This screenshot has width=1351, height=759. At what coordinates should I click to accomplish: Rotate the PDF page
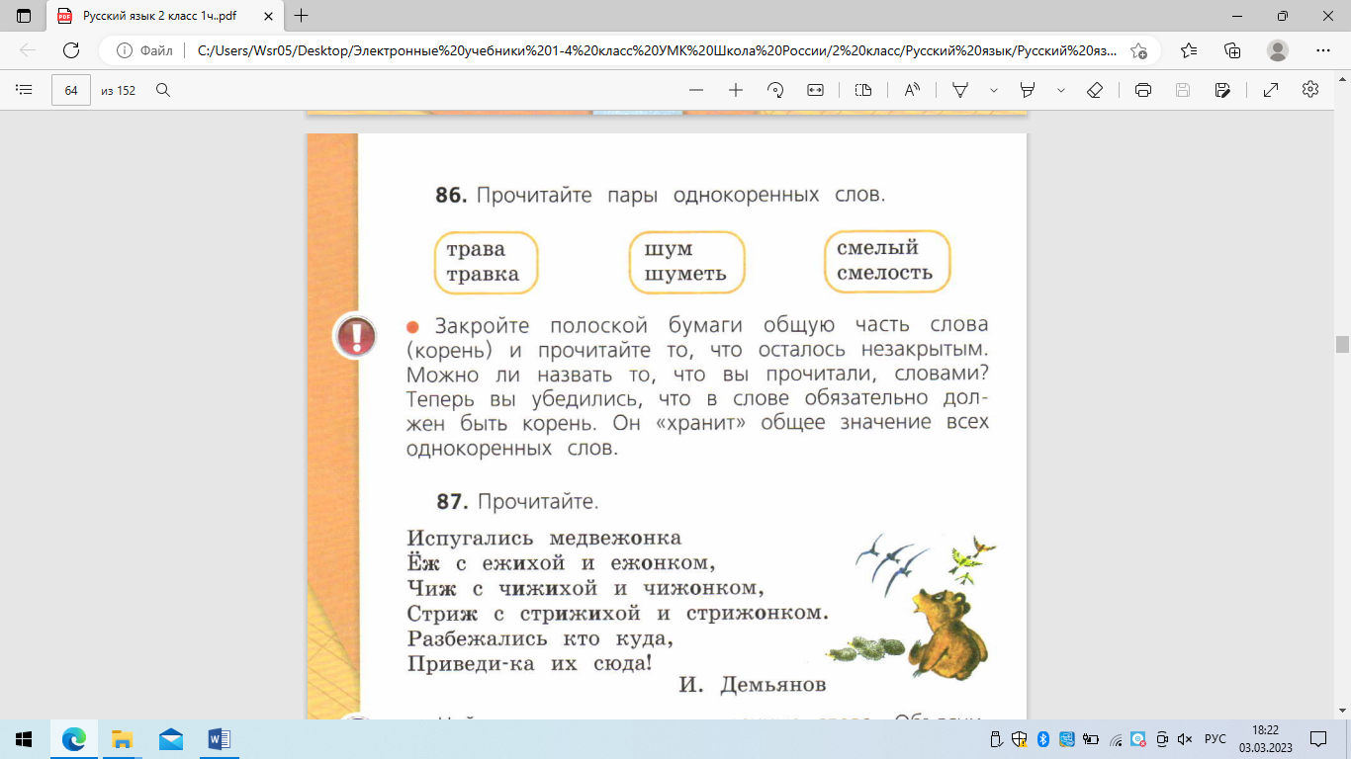pos(775,90)
